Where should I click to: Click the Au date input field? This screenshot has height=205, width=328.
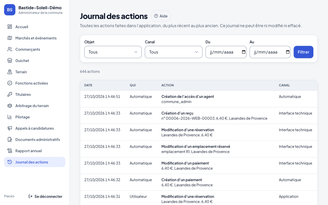[x=270, y=52]
